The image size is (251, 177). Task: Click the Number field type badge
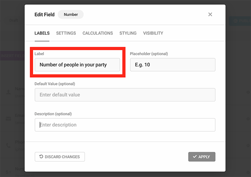(x=71, y=15)
